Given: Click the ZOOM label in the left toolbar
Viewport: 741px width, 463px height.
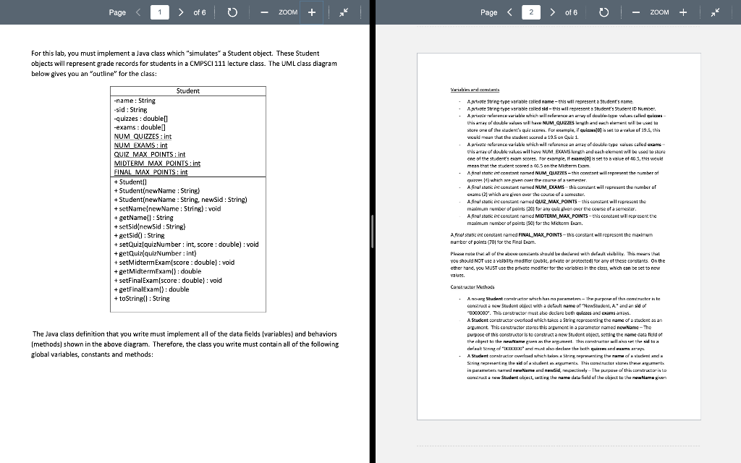Looking at the screenshot, I should click(287, 12).
